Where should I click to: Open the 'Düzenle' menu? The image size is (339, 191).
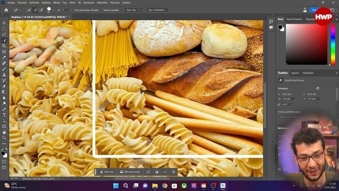[x=22, y=3]
